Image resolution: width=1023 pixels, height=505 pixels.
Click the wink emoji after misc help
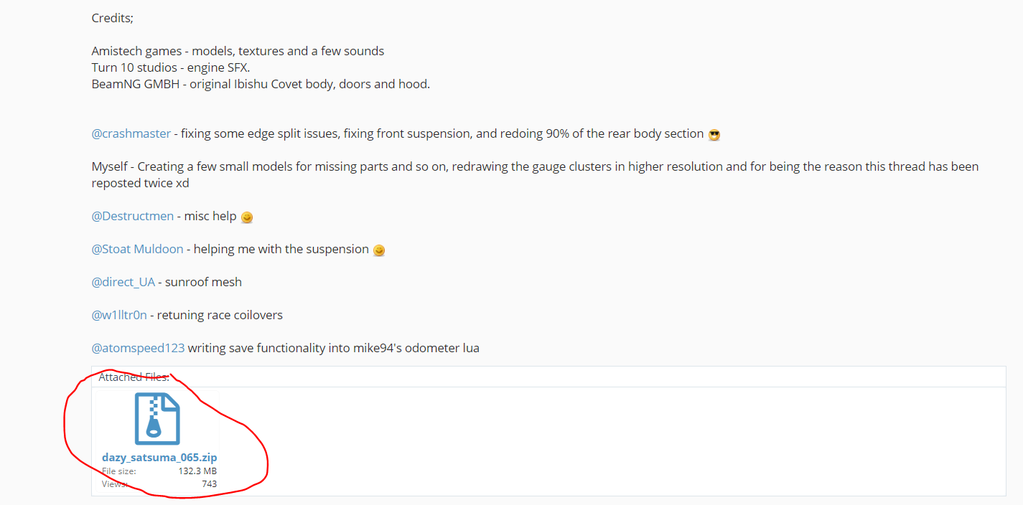[x=247, y=217]
